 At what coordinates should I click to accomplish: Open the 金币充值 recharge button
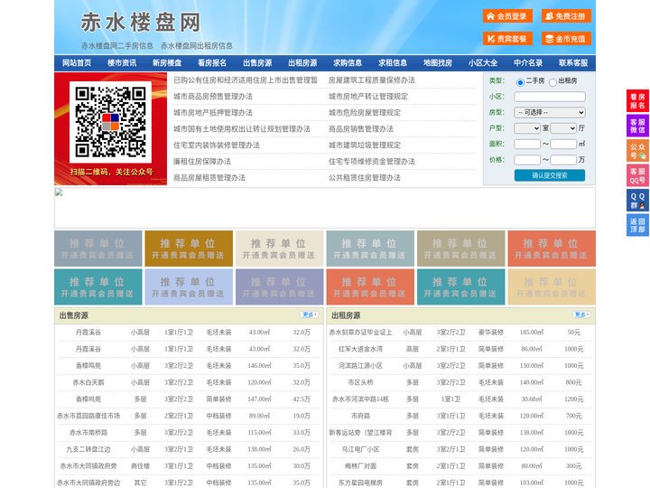click(566, 39)
